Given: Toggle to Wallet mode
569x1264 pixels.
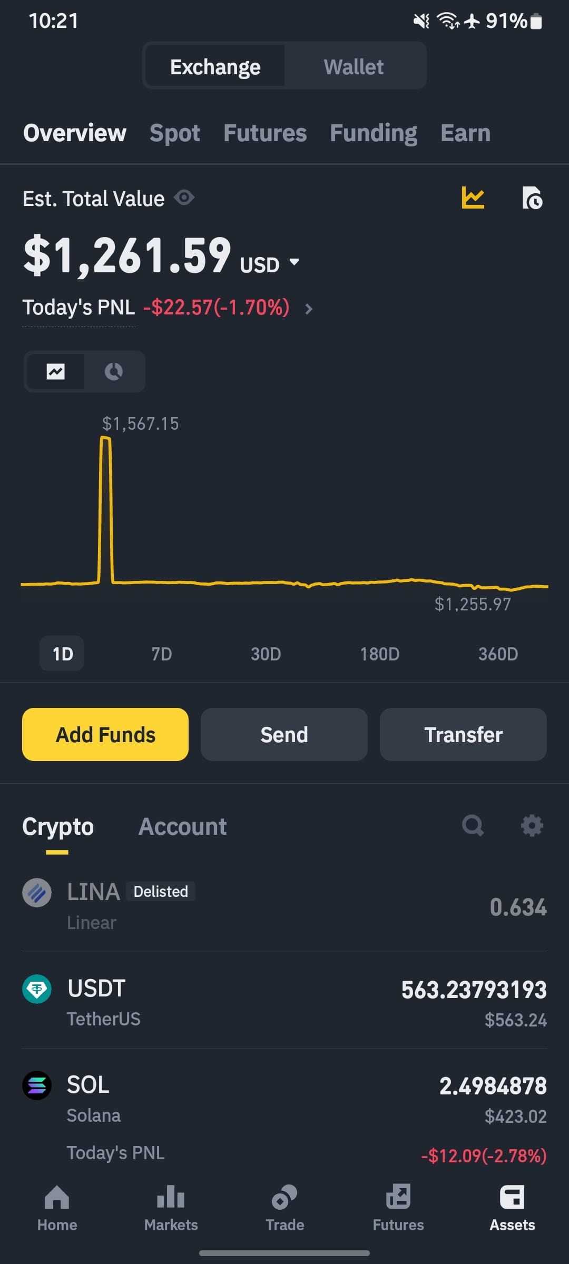Looking at the screenshot, I should 354,66.
